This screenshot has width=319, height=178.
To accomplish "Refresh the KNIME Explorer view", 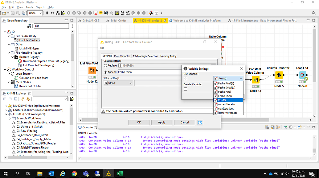I will [23, 99].
